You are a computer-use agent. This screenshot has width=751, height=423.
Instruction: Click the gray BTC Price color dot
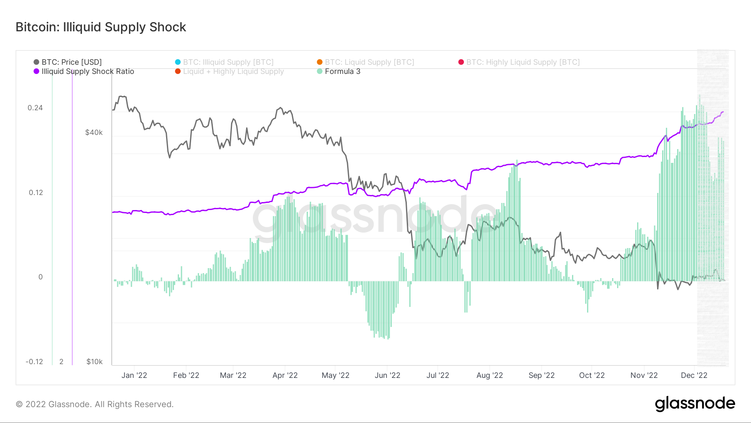(x=36, y=62)
